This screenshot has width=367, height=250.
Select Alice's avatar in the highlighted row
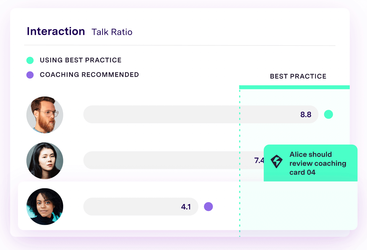pos(45,207)
